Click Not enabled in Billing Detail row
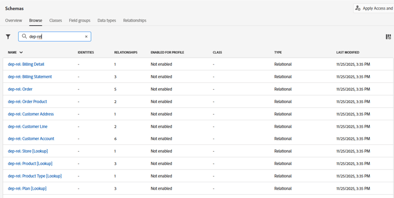This screenshot has width=394, height=198. [x=161, y=64]
